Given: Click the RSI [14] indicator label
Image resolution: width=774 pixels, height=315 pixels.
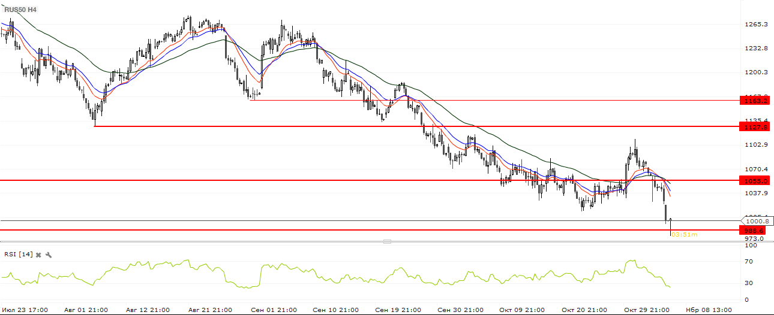Looking at the screenshot, I should (18, 255).
